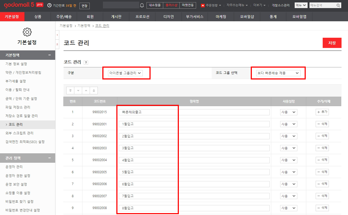This screenshot has height=215, width=348.
Task: Click the 내쇼핑몰 button
Action: coord(155,5)
